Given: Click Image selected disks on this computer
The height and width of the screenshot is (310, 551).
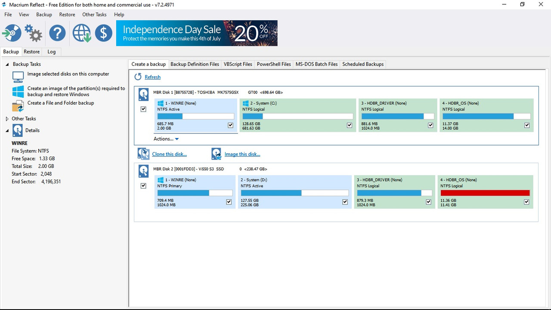Looking at the screenshot, I should [68, 74].
